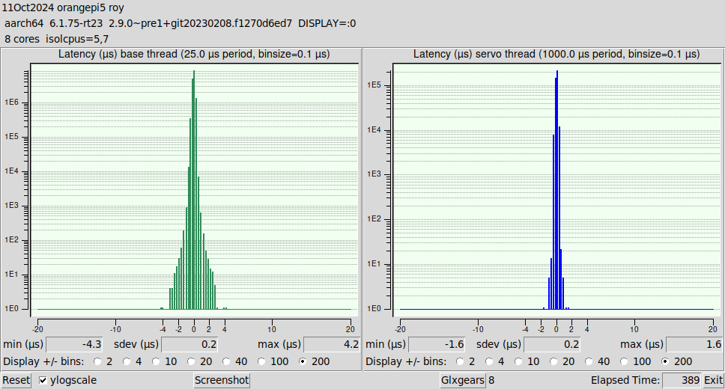Image resolution: width=725 pixels, height=389 pixels.
Task: Select 10 bins for base thread display
Action: click(156, 361)
